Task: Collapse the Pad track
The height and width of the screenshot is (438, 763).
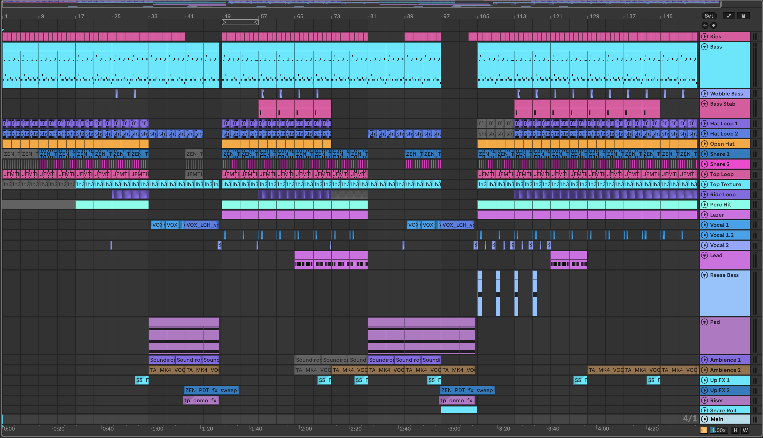Action: coord(704,322)
